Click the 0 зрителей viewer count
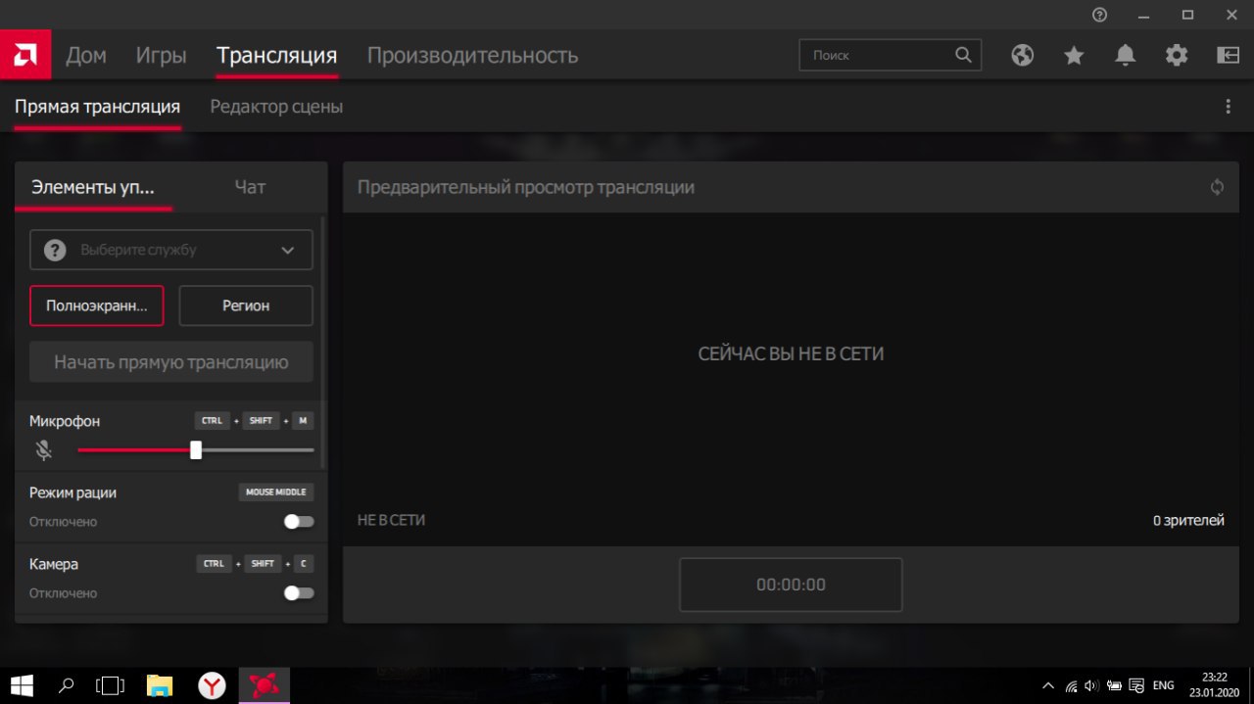1254x704 pixels. [x=1188, y=521]
